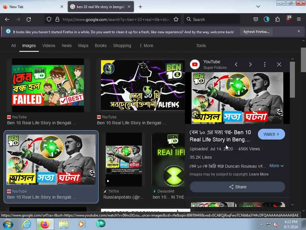Close the ben 10 real life story tab
Screen dimensions: 306x230
click(129, 7)
